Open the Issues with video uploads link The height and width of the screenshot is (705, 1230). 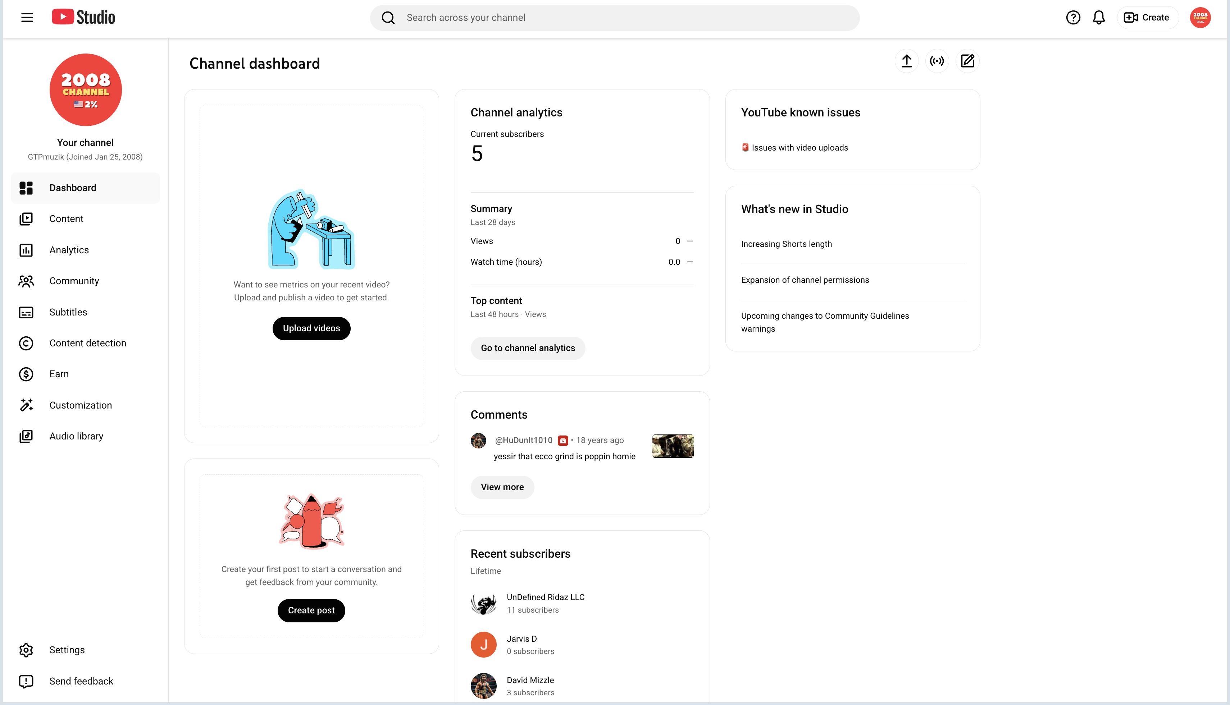(799, 148)
